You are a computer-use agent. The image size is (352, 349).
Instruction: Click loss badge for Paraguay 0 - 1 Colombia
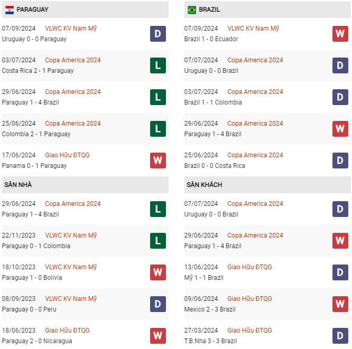pos(158,241)
